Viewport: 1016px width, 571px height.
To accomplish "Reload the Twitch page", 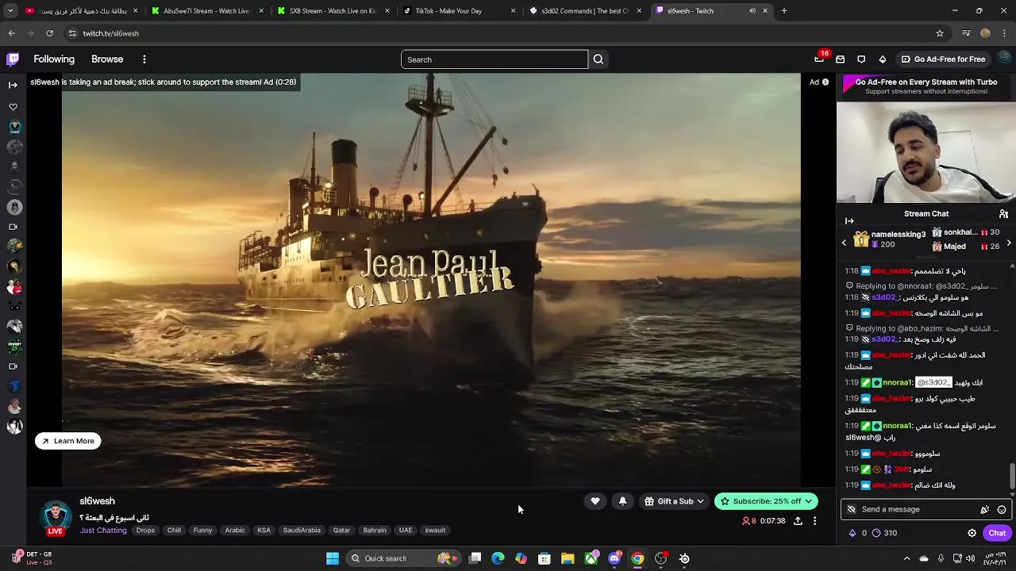I will 49,33.
